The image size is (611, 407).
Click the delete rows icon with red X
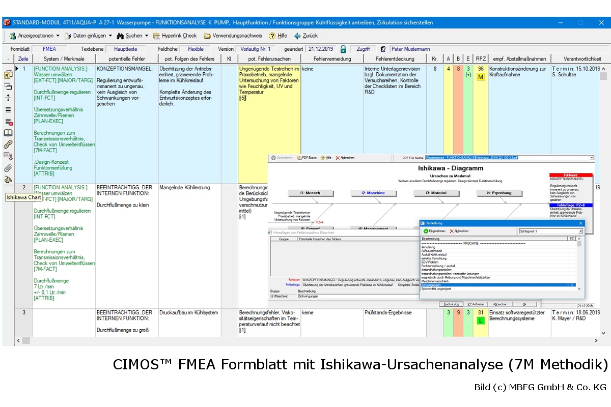tap(8, 122)
